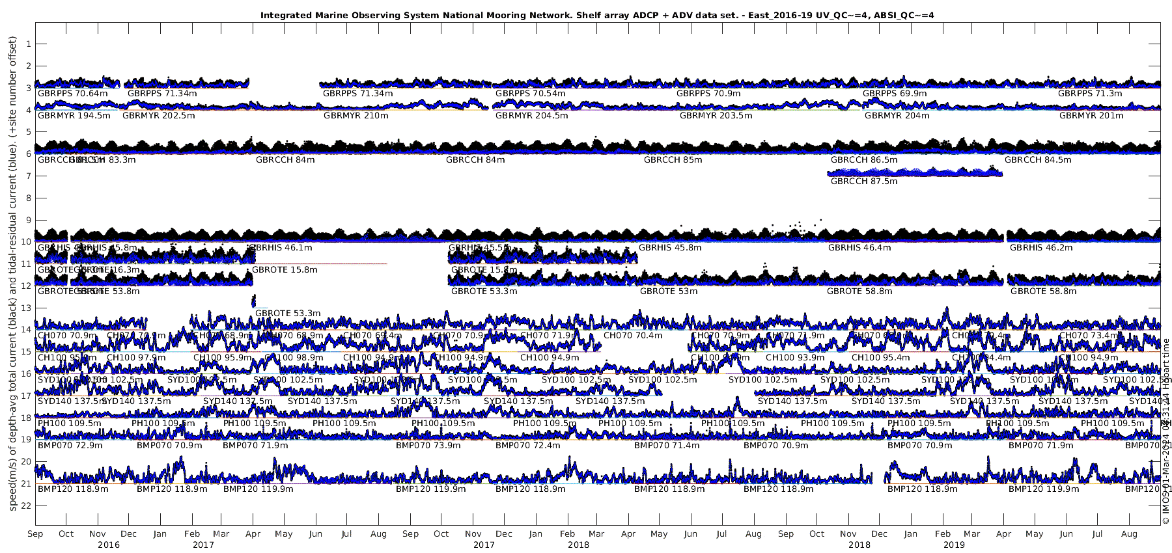Click the "BMP070 71.4m" label

coord(667,446)
